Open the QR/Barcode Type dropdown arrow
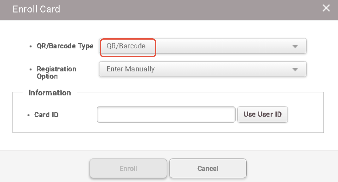 click(x=295, y=46)
